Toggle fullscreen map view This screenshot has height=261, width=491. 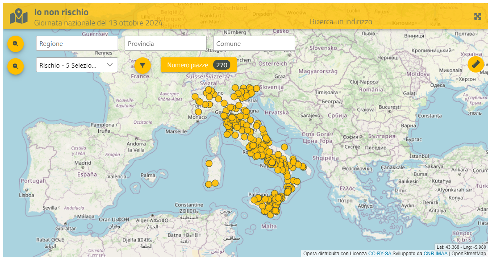(x=477, y=16)
